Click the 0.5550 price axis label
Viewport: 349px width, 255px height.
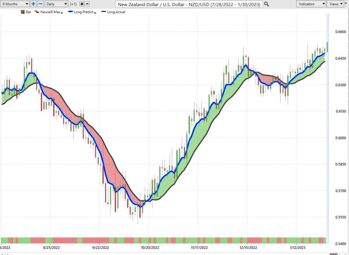[x=340, y=217]
